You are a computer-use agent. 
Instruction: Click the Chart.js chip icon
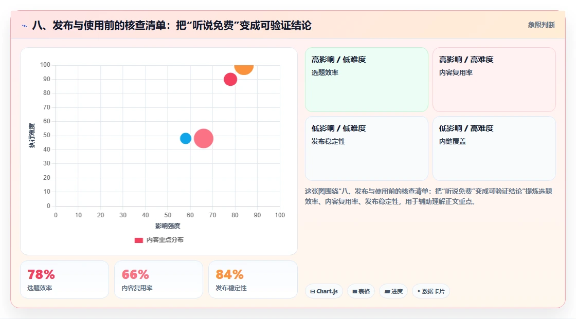(x=313, y=291)
